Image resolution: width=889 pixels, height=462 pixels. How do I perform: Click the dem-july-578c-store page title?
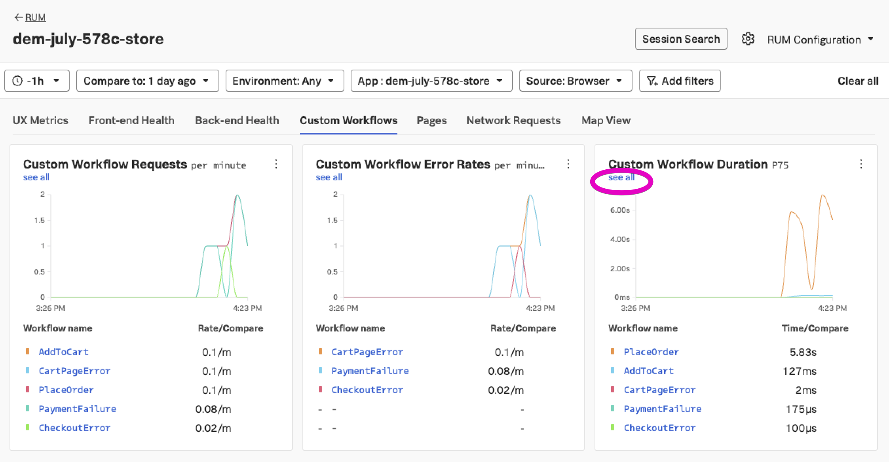coord(88,39)
